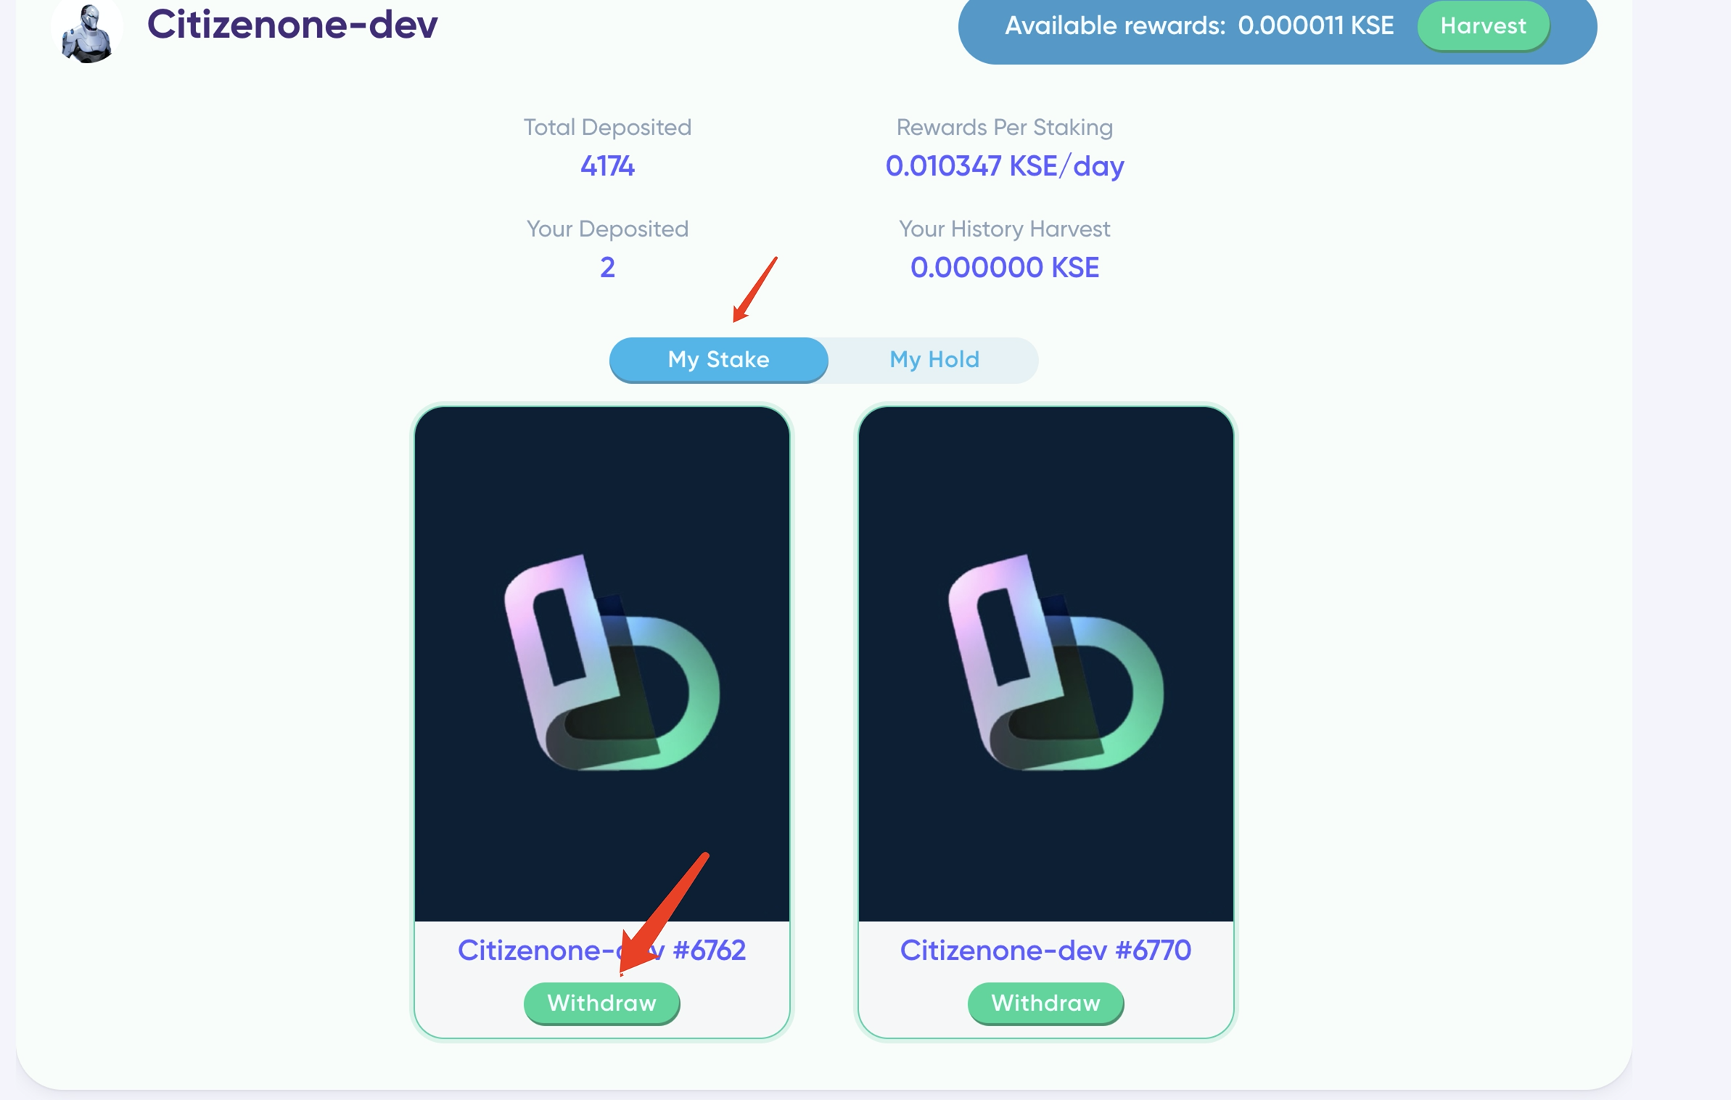Select the Citizenone-dev collection heading
This screenshot has height=1100, width=1731.
(292, 25)
